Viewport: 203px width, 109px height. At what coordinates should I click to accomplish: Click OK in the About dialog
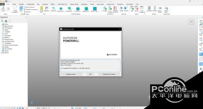click(90, 74)
